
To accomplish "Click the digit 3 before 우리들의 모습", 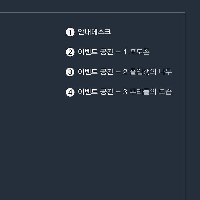I will pyautogui.click(x=125, y=92).
